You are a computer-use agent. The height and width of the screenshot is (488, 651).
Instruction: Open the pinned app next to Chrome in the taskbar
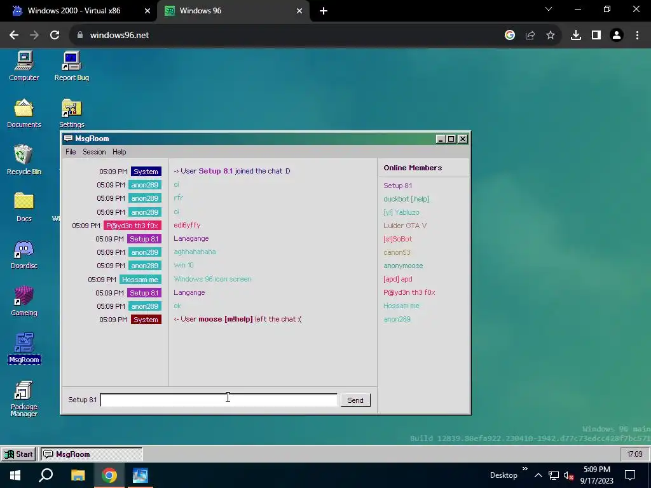140,475
